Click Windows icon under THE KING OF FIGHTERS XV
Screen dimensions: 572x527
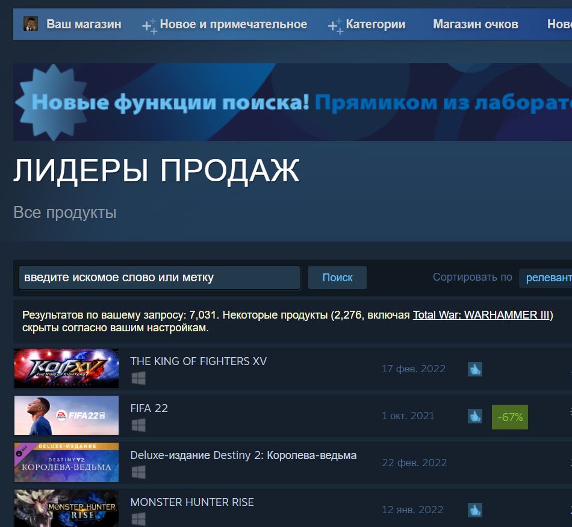point(138,378)
